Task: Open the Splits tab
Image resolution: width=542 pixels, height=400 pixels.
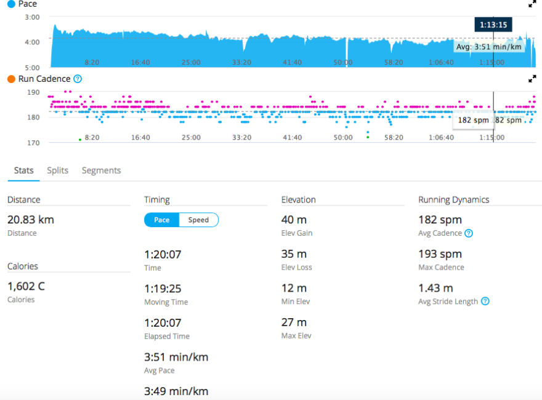Action: click(58, 170)
